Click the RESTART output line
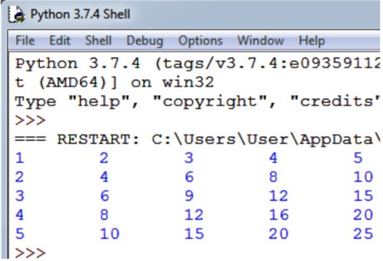The image size is (383, 261). [197, 139]
